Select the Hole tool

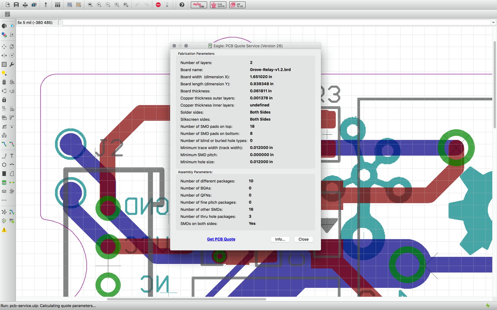[4, 191]
